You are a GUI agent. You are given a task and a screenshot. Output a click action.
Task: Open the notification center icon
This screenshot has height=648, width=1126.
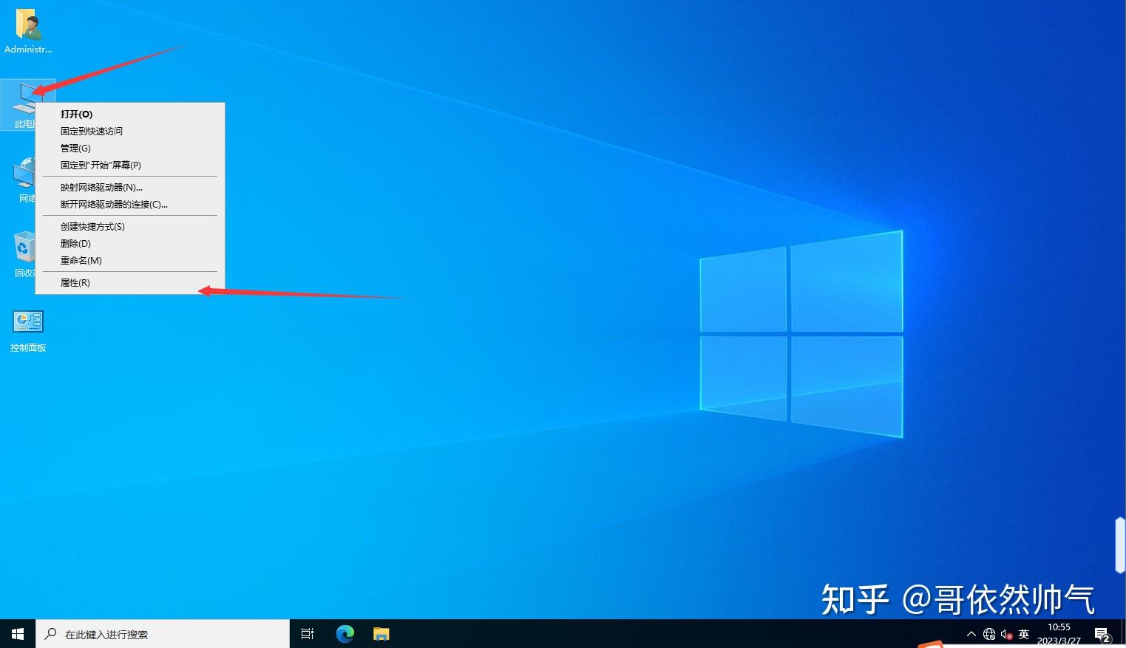(1102, 635)
